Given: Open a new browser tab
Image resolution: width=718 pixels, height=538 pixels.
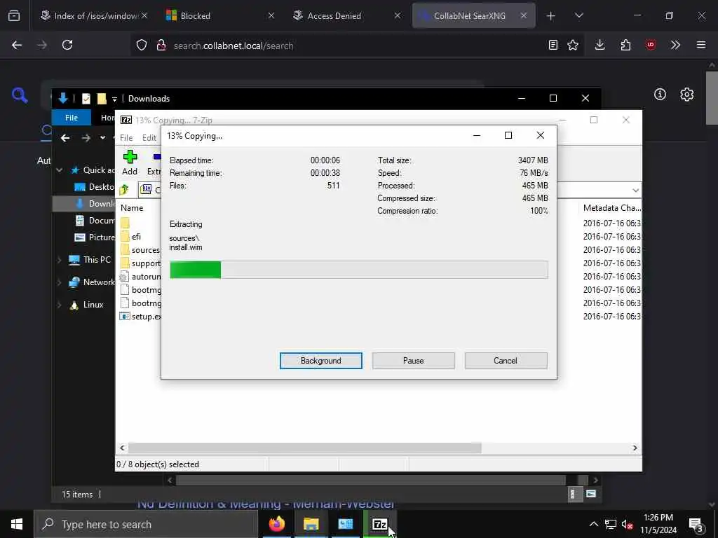Looking at the screenshot, I should tap(550, 15).
